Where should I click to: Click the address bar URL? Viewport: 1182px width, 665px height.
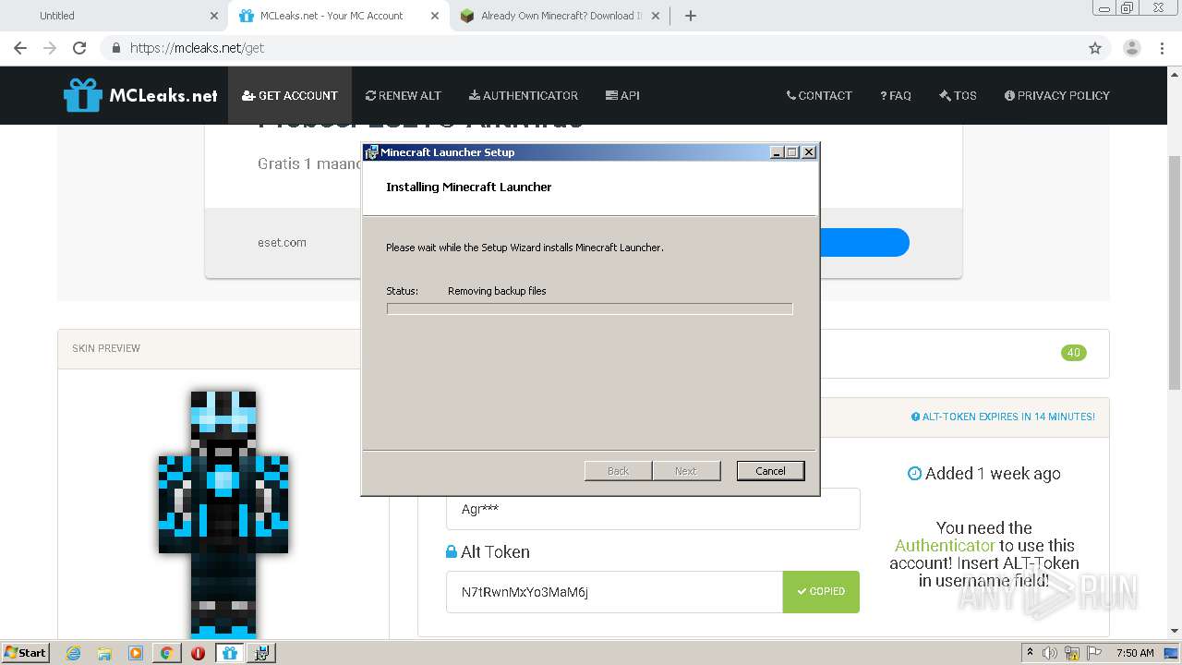197,48
